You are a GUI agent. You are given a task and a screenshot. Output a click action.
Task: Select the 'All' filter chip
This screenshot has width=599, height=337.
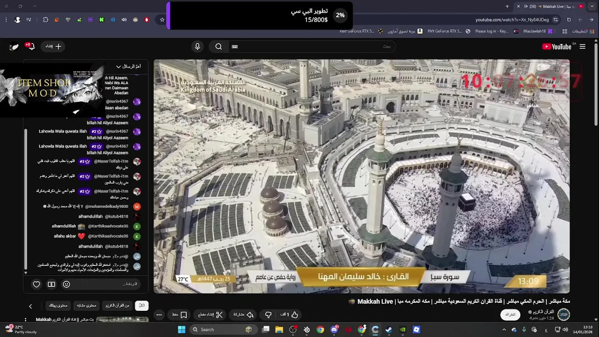(141, 305)
